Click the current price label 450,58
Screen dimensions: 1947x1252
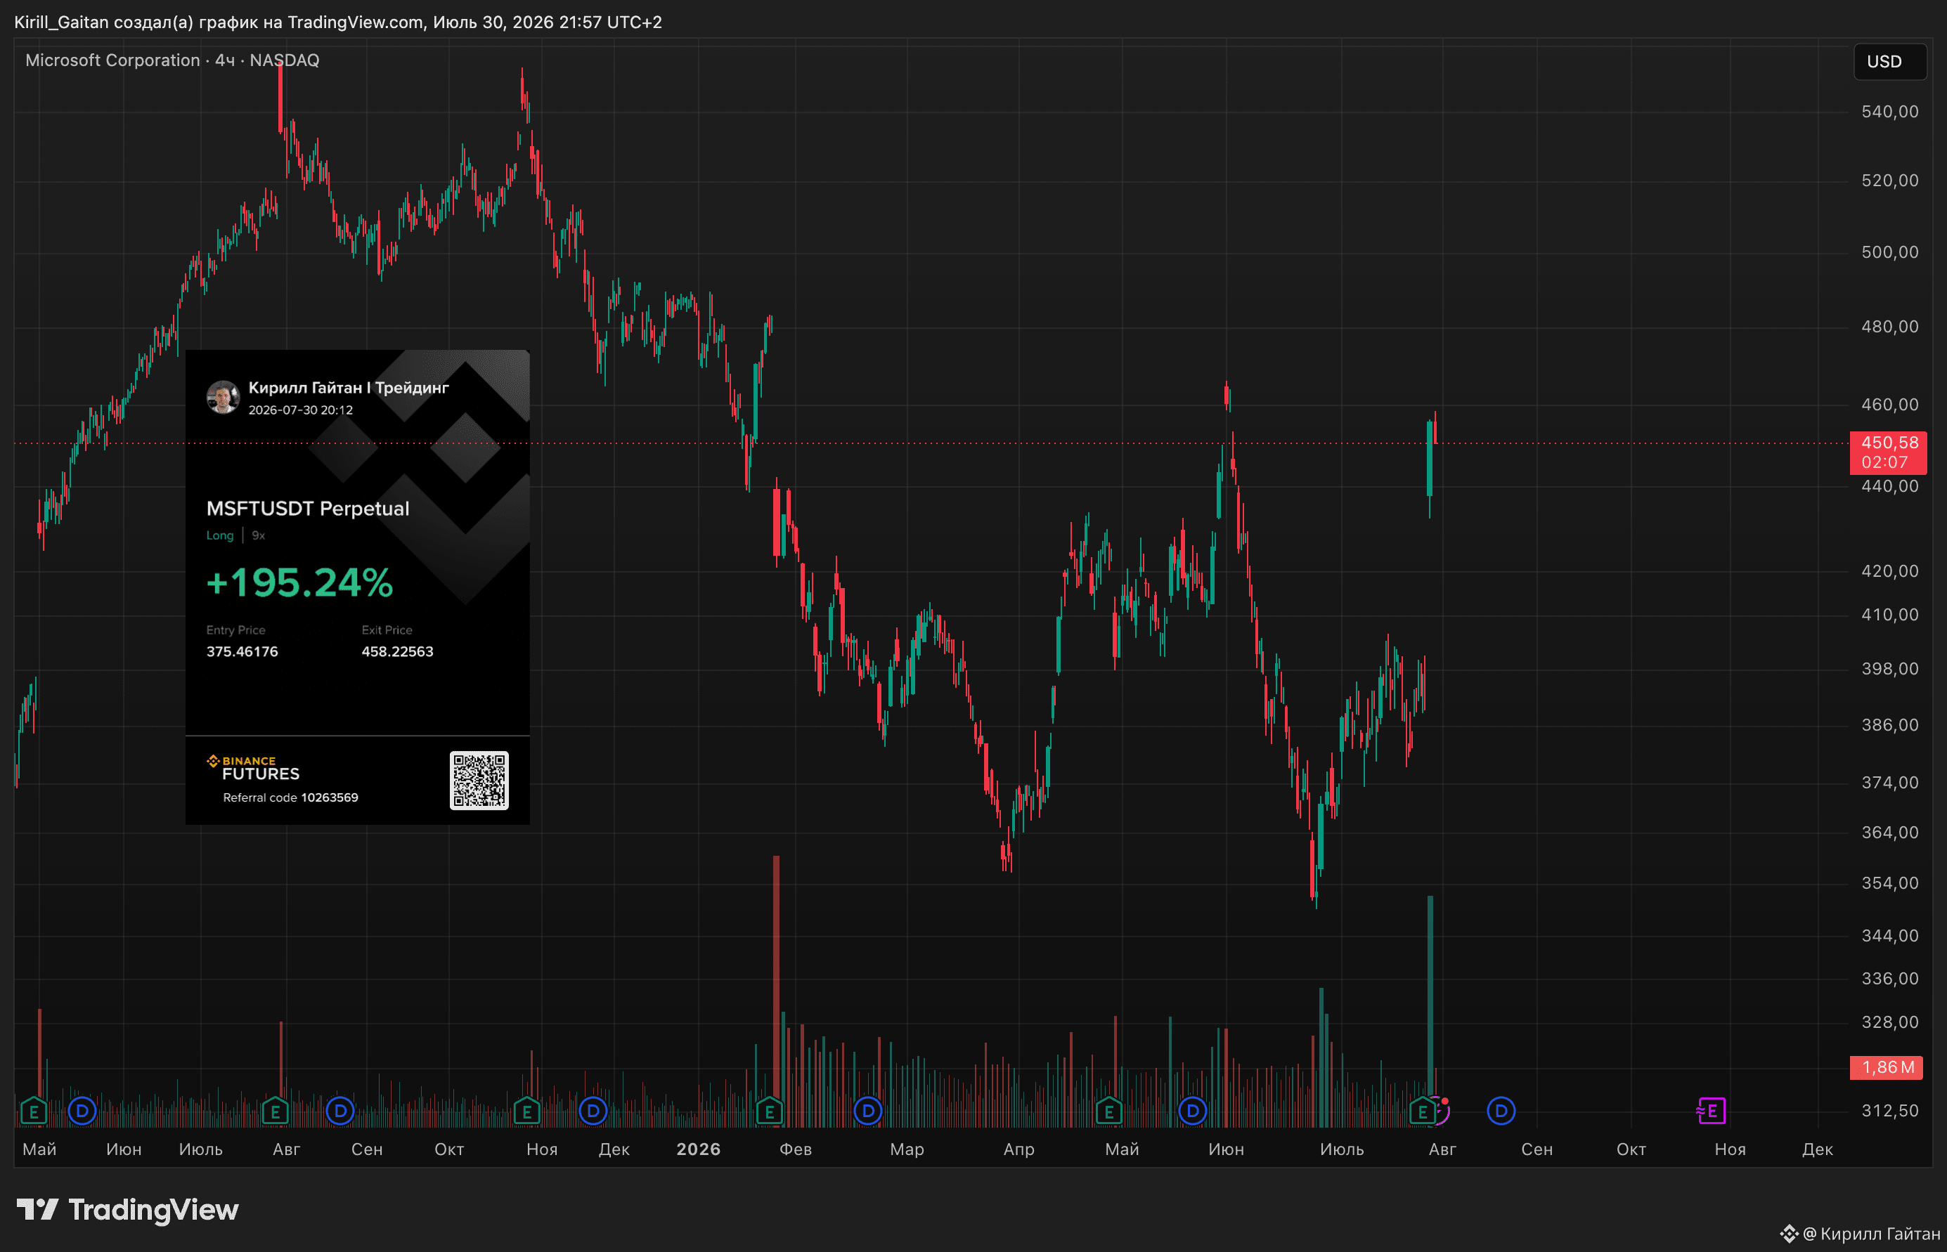tap(1889, 452)
